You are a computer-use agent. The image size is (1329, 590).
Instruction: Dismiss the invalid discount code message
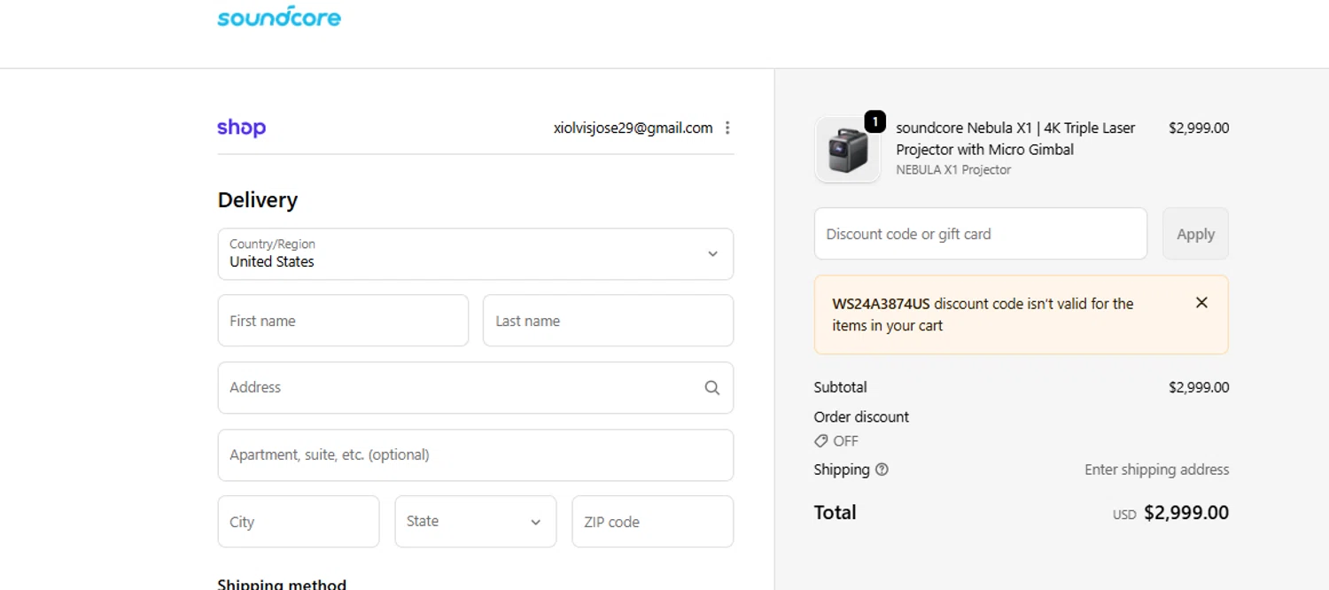(x=1201, y=303)
